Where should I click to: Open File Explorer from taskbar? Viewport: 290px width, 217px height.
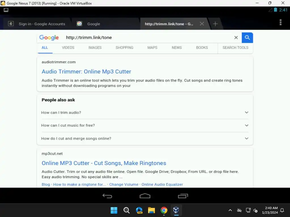click(x=152, y=210)
